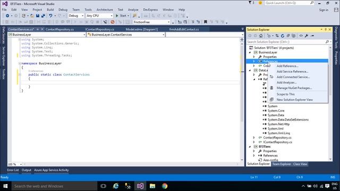340x191 pixels.
Task: Select System.Data.DataSetExtensions reference
Action: [x=288, y=119]
